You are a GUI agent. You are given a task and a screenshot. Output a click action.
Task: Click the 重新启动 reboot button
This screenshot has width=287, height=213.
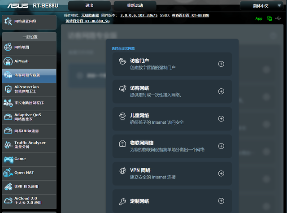(135, 5)
